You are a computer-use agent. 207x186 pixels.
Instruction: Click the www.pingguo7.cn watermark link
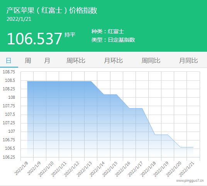point(190,181)
